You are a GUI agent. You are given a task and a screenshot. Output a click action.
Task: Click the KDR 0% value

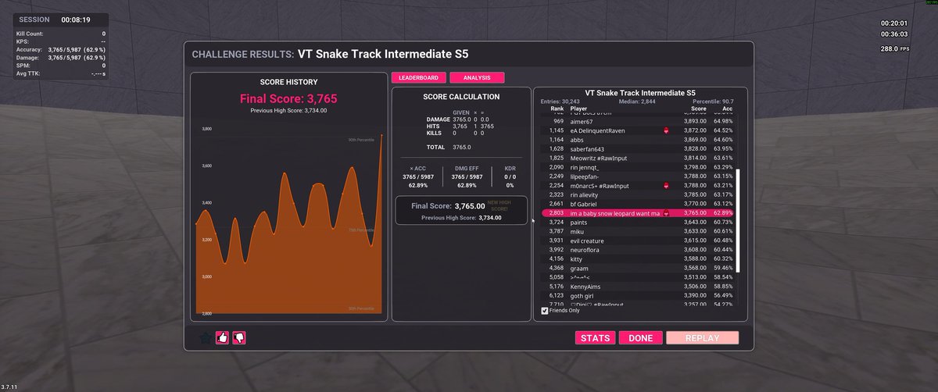point(510,185)
